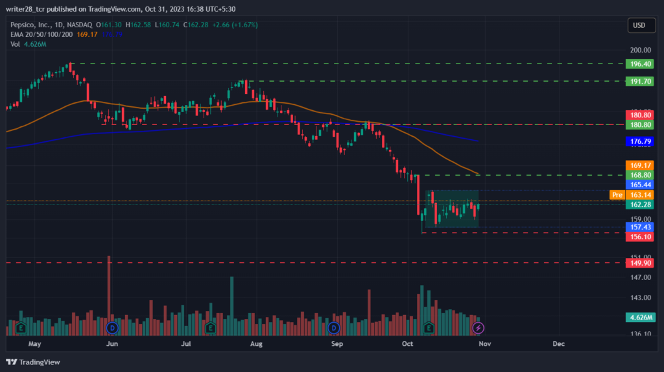Click the red 180.80 price label
This screenshot has width=664, height=372.
640,115
